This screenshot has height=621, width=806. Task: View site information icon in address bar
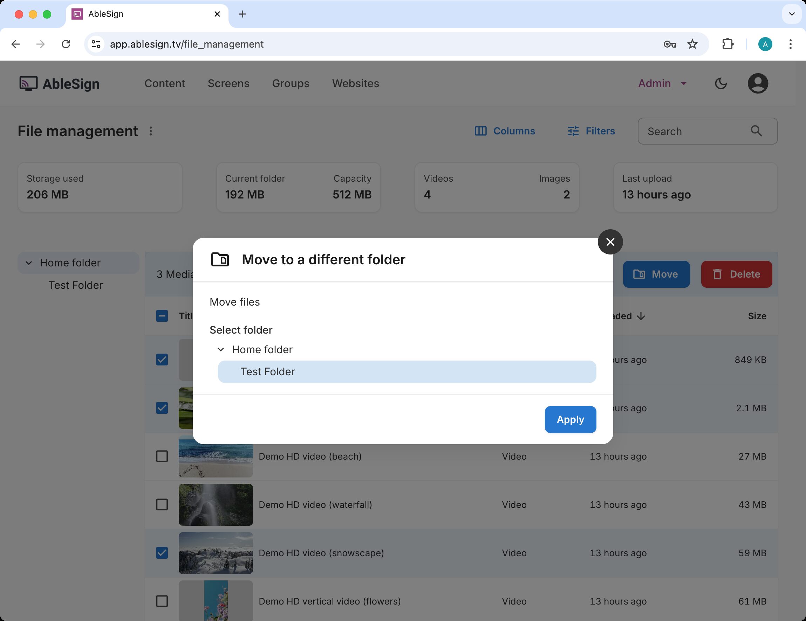(96, 44)
